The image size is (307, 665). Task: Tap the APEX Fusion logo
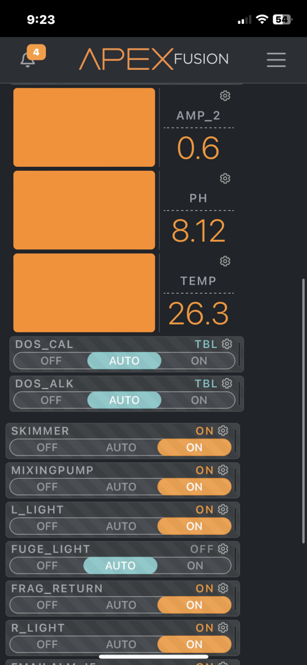[x=153, y=59]
